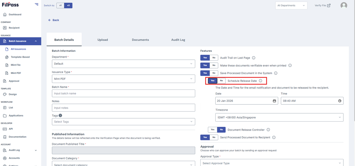
Task: Switch to the Documents tab
Action: click(x=141, y=40)
